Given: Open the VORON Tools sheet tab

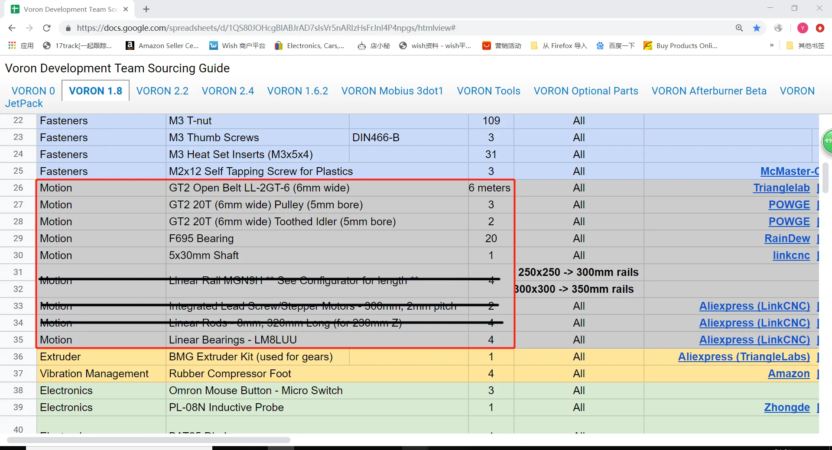Looking at the screenshot, I should (488, 91).
